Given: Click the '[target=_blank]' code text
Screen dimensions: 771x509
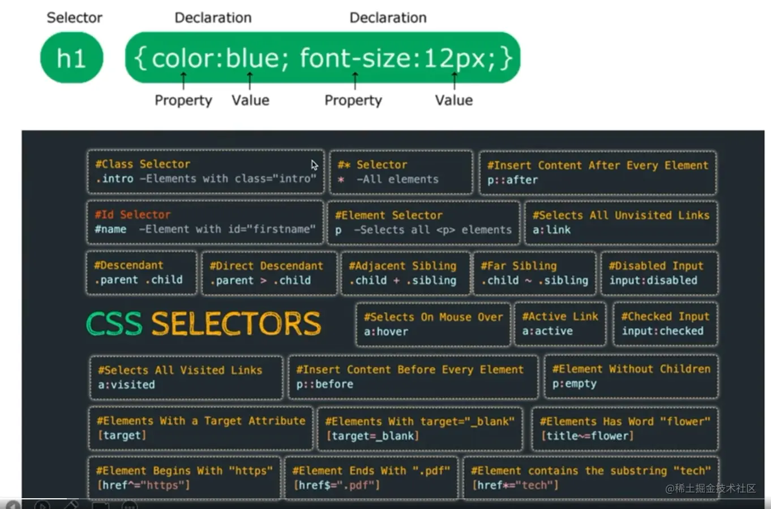Looking at the screenshot, I should pyautogui.click(x=372, y=436).
